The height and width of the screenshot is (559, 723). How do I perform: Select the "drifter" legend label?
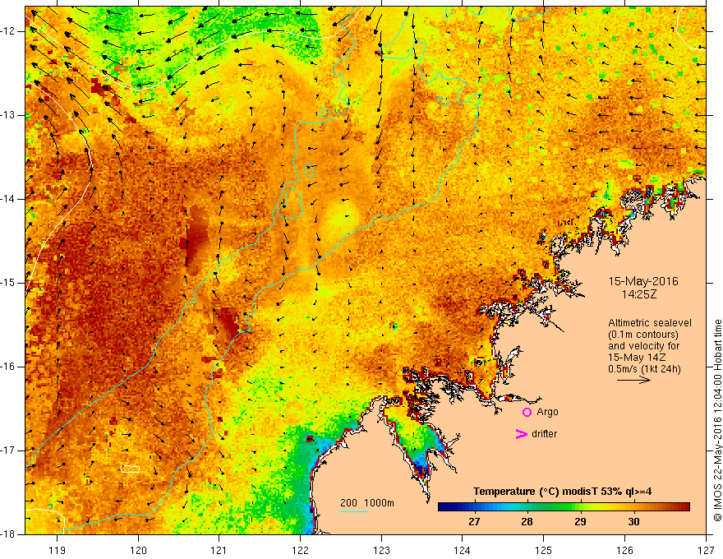544,434
